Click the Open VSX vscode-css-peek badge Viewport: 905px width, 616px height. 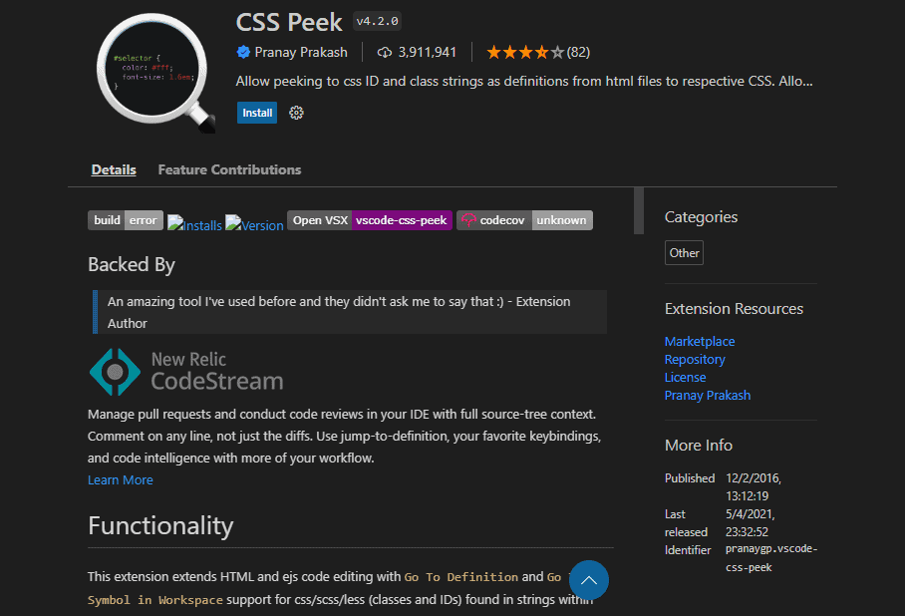370,220
